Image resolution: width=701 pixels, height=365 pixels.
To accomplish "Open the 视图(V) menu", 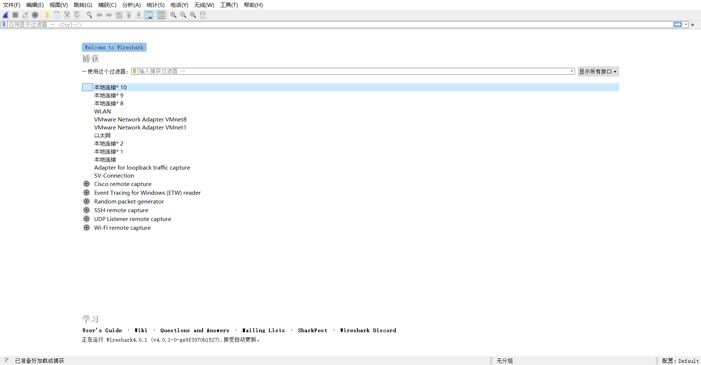I will pyautogui.click(x=59, y=5).
